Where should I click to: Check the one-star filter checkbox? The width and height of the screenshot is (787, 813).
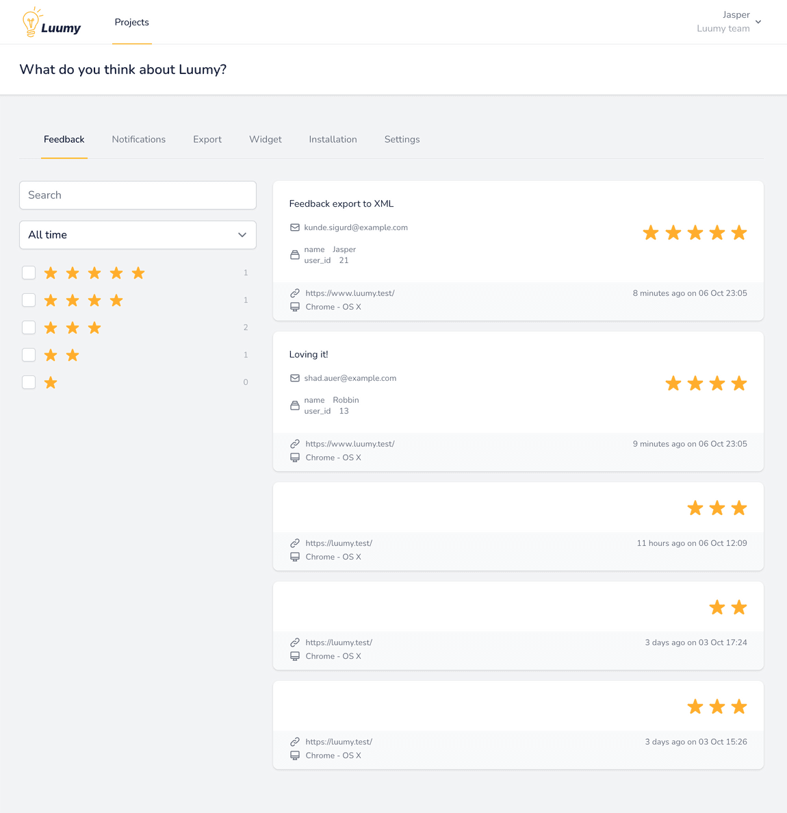coord(29,382)
